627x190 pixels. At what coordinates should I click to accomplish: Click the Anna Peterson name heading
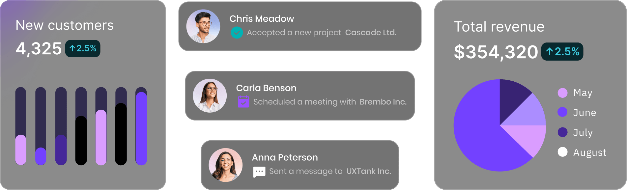[285, 158]
